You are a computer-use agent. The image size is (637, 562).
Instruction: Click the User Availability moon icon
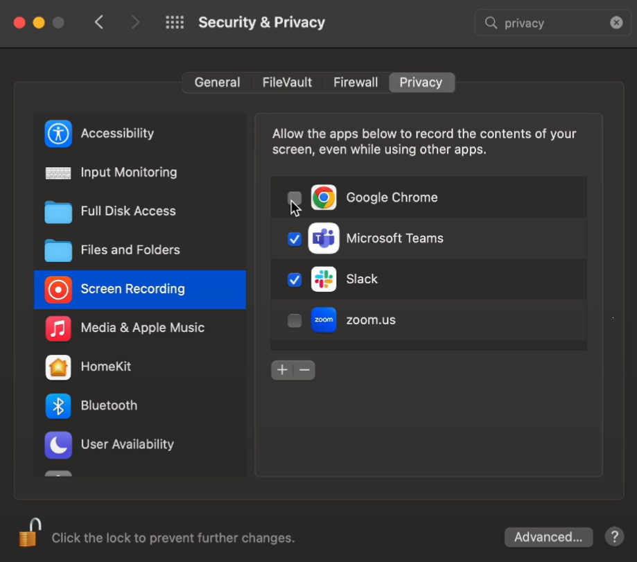point(58,445)
